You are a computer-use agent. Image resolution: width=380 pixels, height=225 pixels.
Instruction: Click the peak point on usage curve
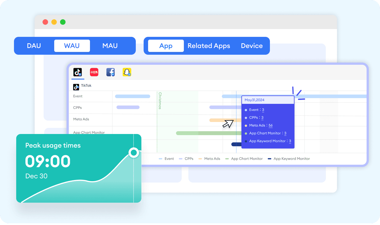point(134,152)
